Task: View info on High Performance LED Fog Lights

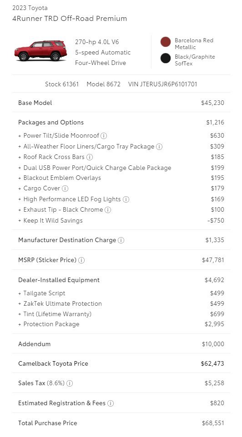Action: coord(126,199)
